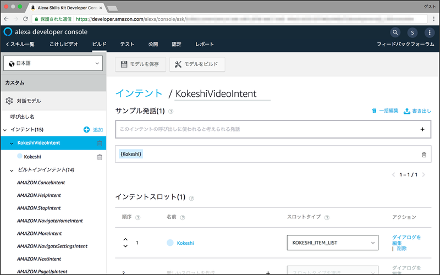Select AMAZON.HelpIntent
Viewport: 440px width, 275px height.
coord(38,195)
